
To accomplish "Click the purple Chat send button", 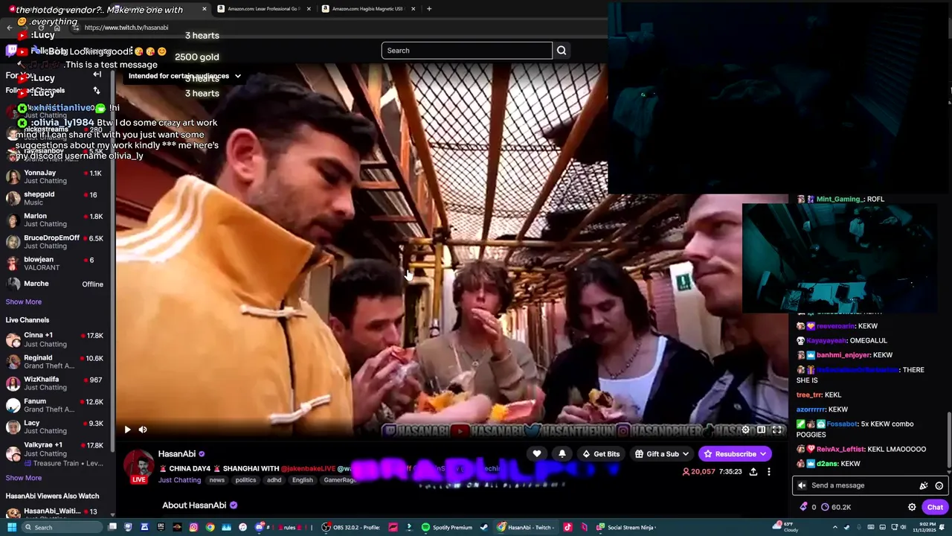I will (935, 507).
